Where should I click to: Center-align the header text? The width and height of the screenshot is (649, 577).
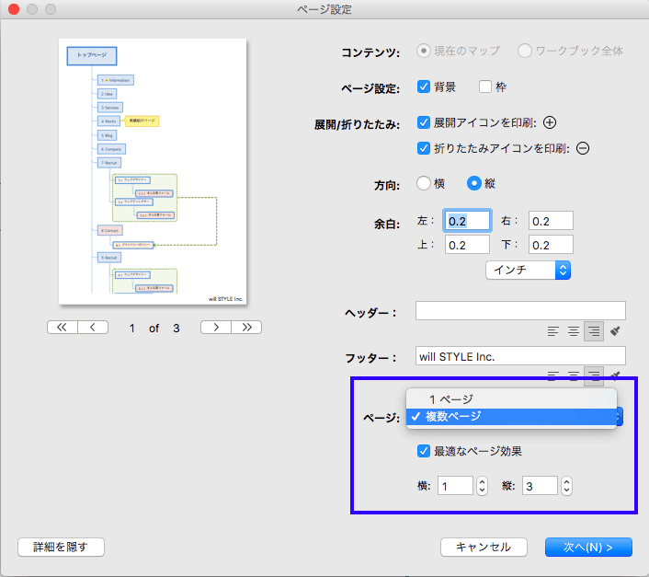574,331
